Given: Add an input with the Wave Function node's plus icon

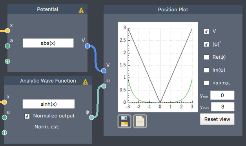Looking at the screenshot, I should click(4, 133).
